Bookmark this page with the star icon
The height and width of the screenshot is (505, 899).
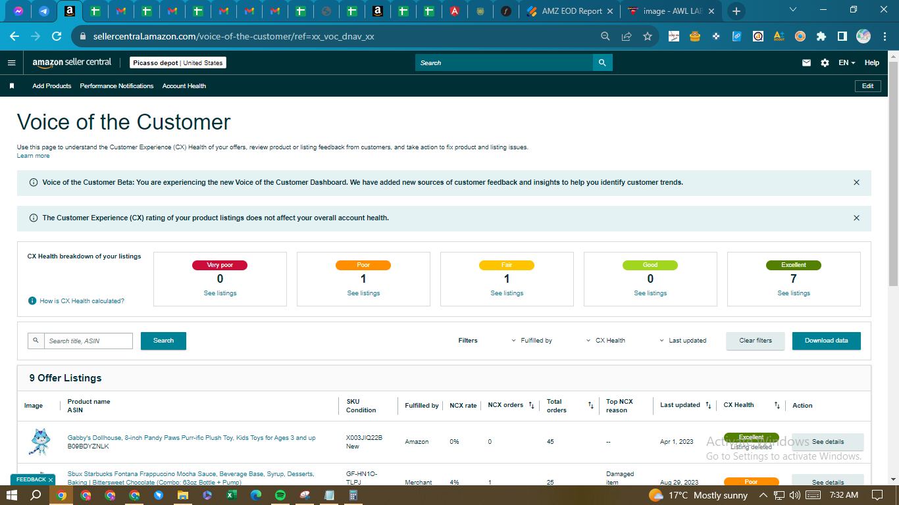[648, 36]
